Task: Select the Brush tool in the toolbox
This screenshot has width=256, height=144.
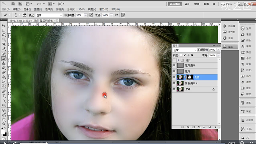Action: pos(4,59)
